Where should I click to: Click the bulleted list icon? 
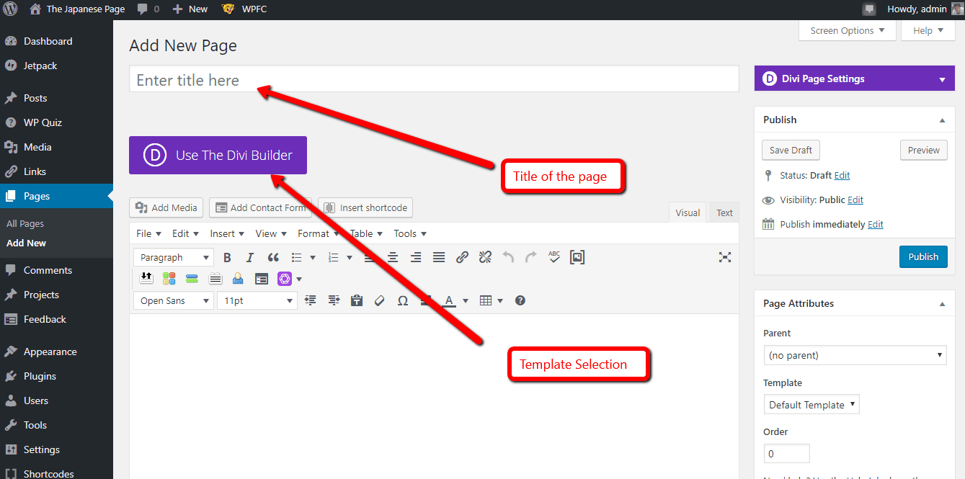point(296,257)
